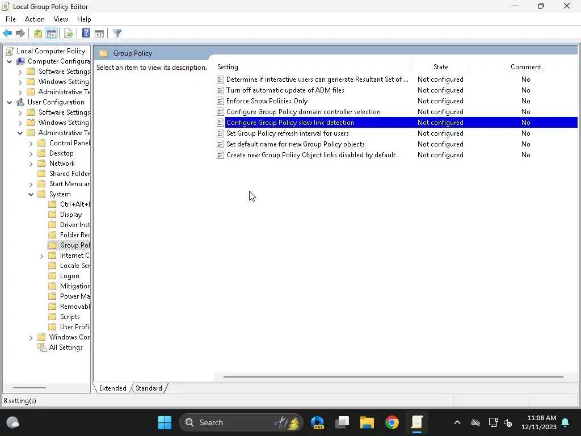
Task: Click the weather widget icon on taskbar
Action: 13,422
